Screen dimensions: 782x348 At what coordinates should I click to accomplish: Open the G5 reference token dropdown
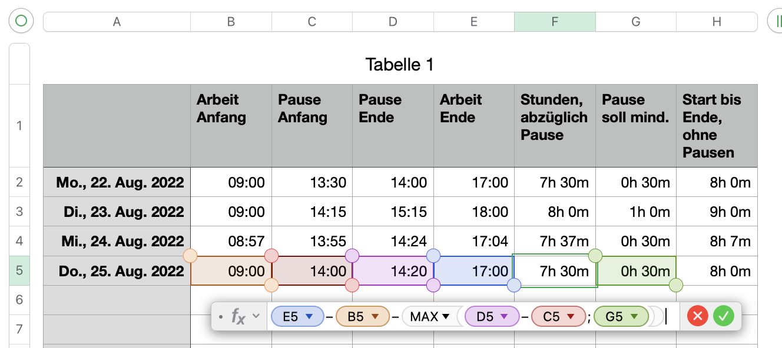(635, 317)
